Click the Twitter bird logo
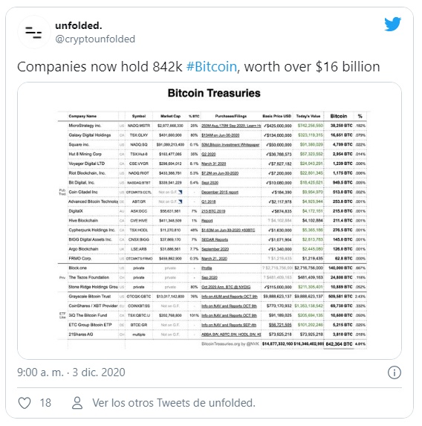 coord(393,25)
